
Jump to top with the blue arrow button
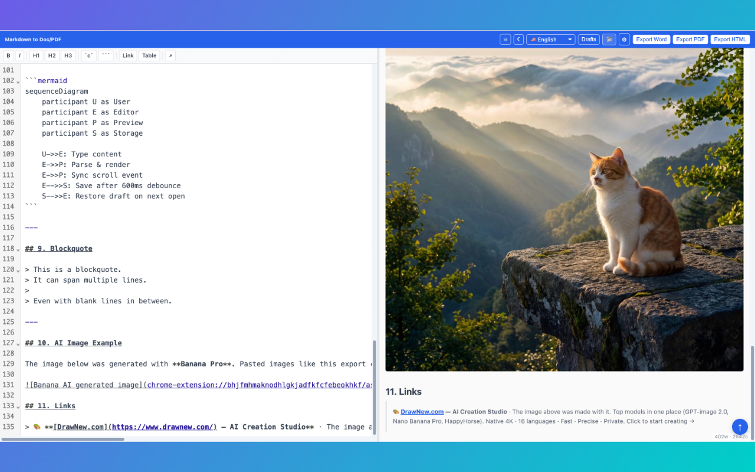(x=740, y=427)
